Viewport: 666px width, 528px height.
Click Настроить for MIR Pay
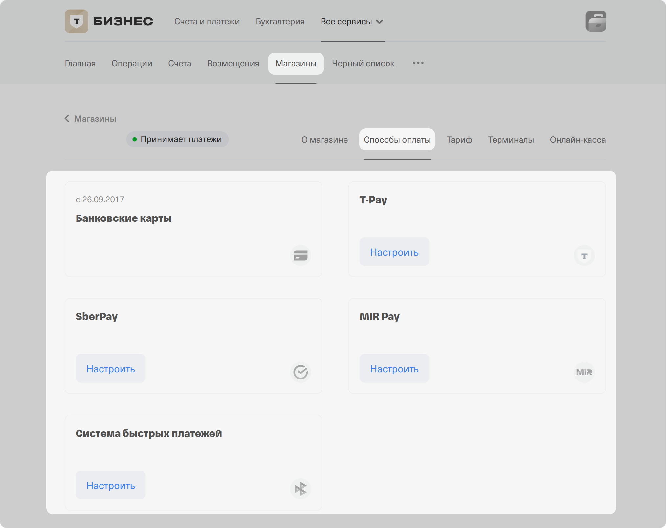(394, 368)
